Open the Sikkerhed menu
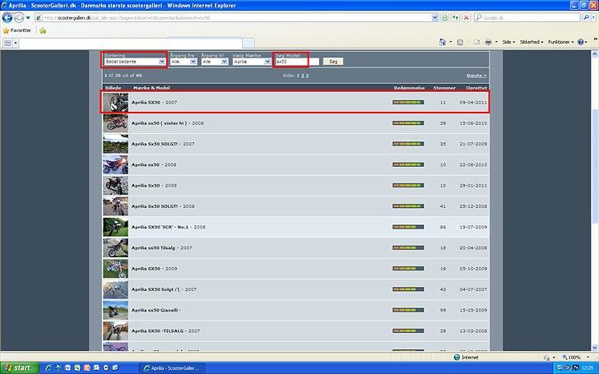The width and height of the screenshot is (599, 374). [x=532, y=42]
